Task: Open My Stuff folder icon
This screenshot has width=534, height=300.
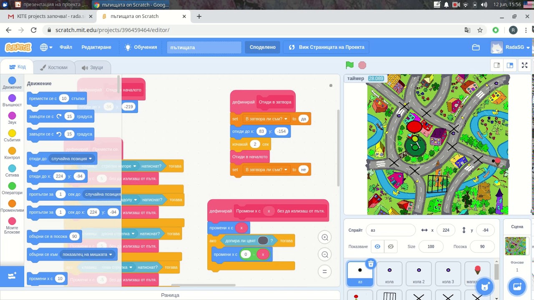Action: [476, 47]
